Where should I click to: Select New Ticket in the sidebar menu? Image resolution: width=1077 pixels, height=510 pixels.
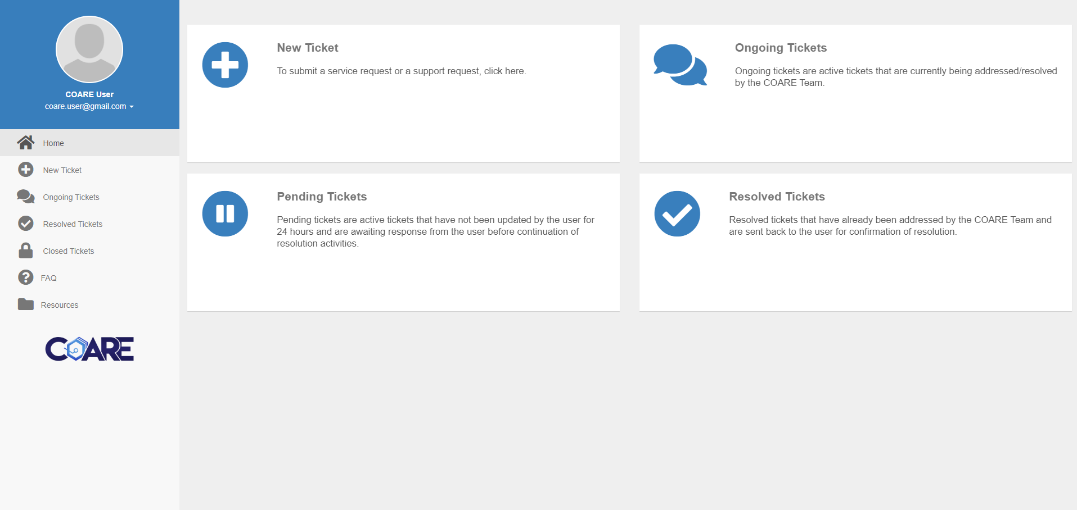click(90, 170)
